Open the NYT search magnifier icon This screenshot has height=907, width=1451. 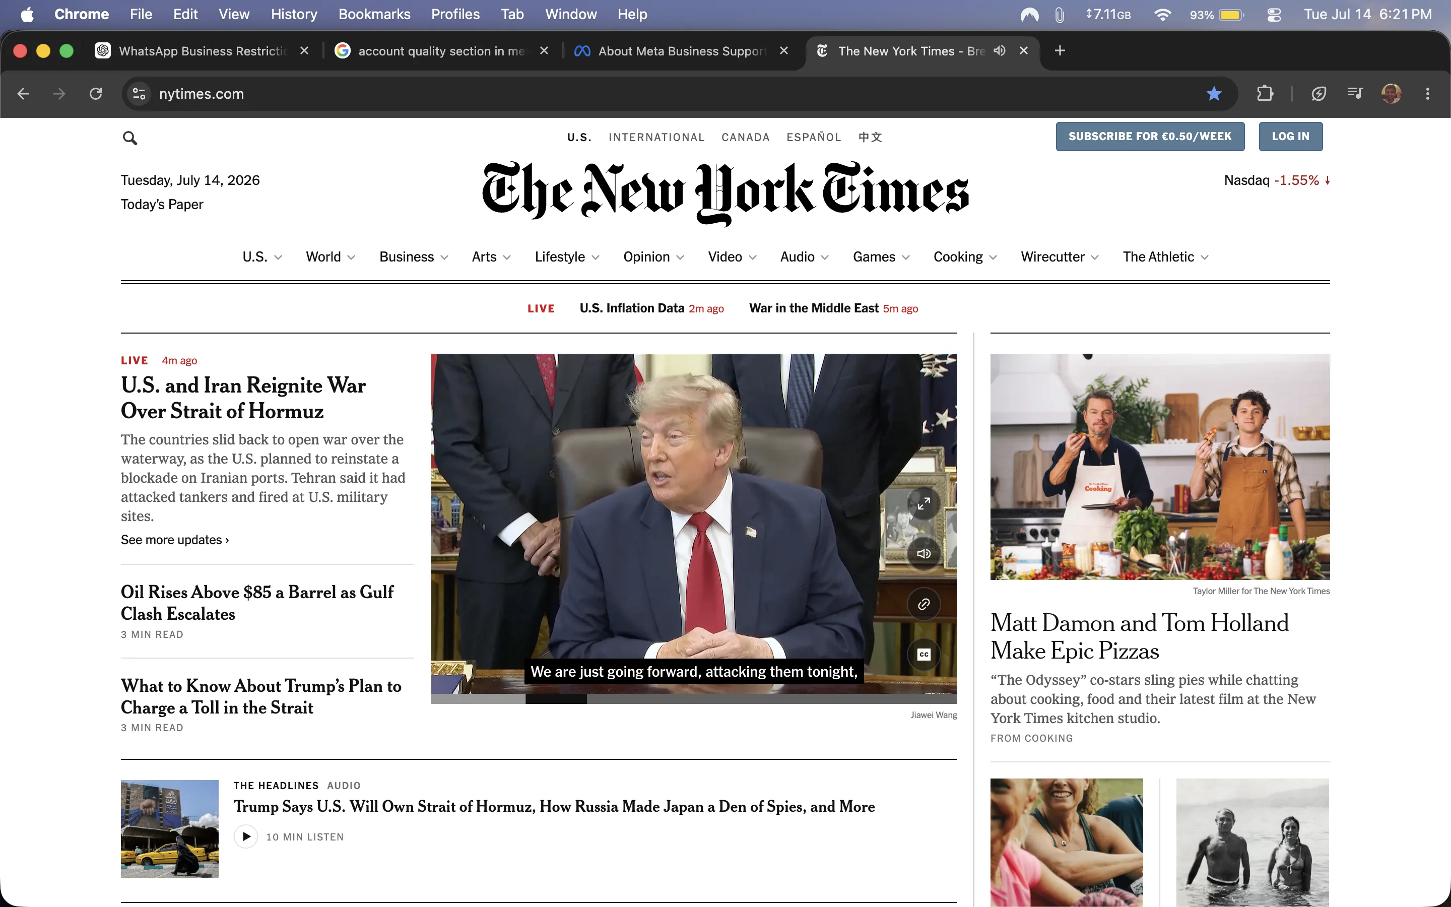pos(129,138)
